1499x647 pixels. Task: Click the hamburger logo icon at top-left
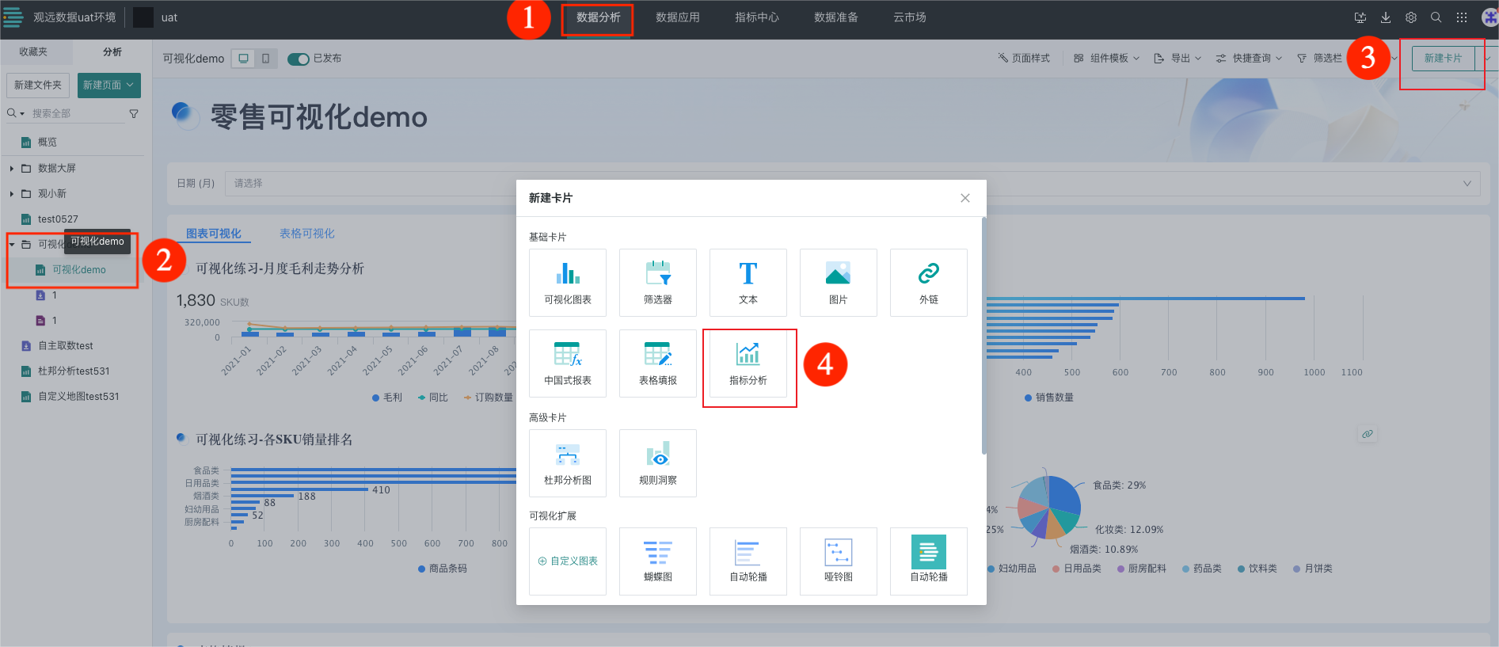click(x=13, y=17)
